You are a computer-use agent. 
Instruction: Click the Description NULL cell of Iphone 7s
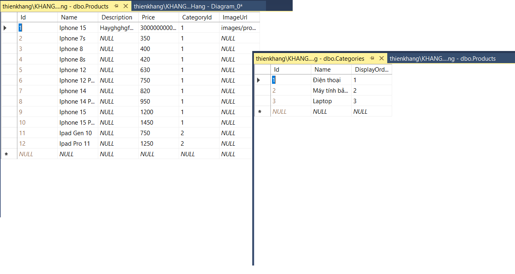pyautogui.click(x=118, y=38)
